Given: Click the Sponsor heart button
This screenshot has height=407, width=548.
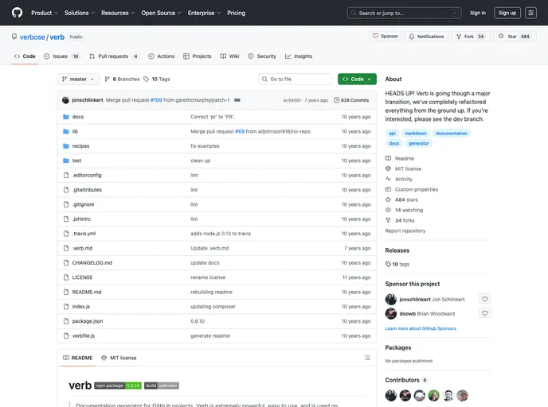Looking at the screenshot, I should coord(386,37).
